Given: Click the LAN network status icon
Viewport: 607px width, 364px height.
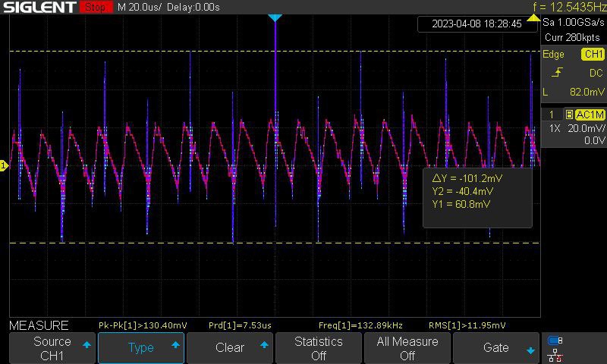Looking at the screenshot, I should pyautogui.click(x=555, y=355).
